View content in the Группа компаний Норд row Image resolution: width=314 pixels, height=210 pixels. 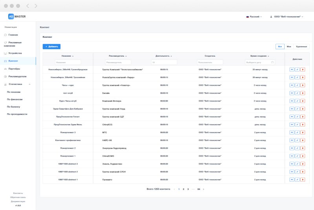point(292,109)
